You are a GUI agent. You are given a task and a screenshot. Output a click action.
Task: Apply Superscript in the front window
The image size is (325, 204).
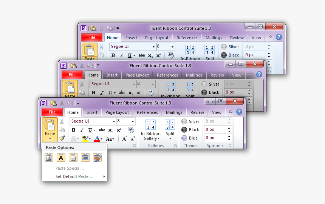point(119,130)
